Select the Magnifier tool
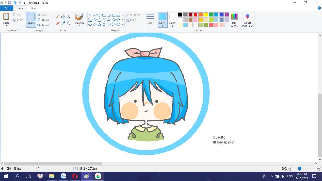This screenshot has width=322, height=181. [x=69, y=23]
